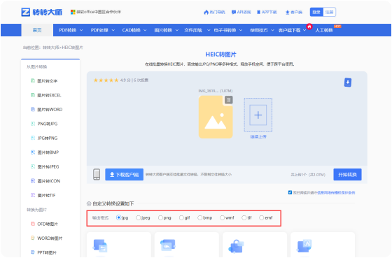Click the plus icon to add file
The height and width of the screenshot is (258, 392).
(258, 115)
